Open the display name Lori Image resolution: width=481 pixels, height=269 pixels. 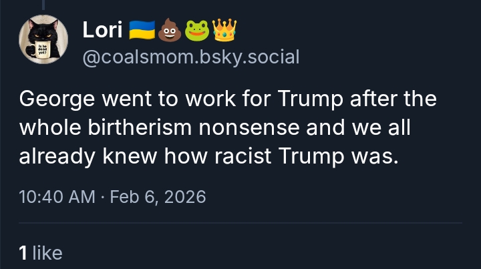coord(100,29)
